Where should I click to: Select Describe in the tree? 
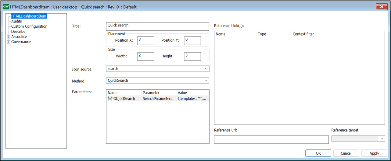coord(18,32)
